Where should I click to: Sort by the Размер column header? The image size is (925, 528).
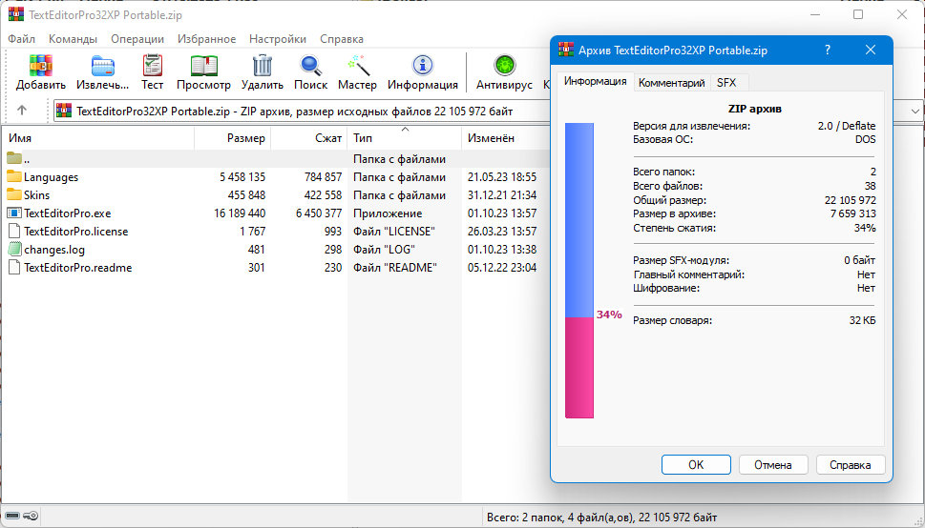point(232,138)
